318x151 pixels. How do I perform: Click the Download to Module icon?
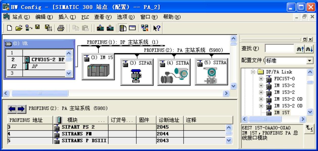click(100, 28)
